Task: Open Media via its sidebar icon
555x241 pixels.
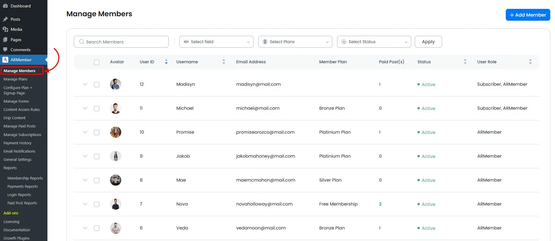Action: [5, 29]
